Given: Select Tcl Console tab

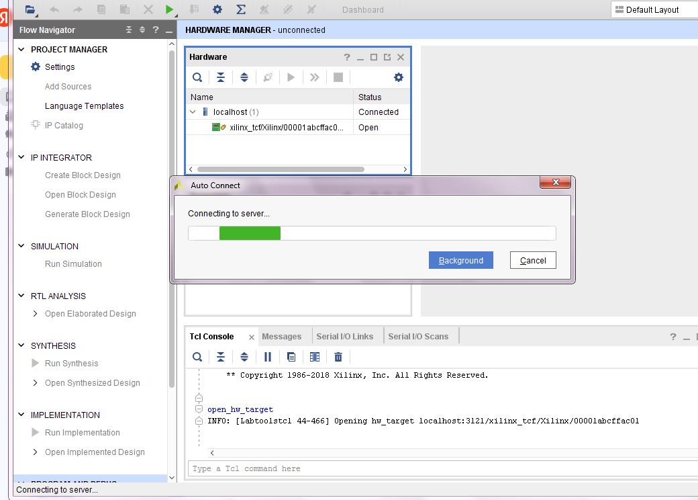Looking at the screenshot, I should click(x=212, y=337).
